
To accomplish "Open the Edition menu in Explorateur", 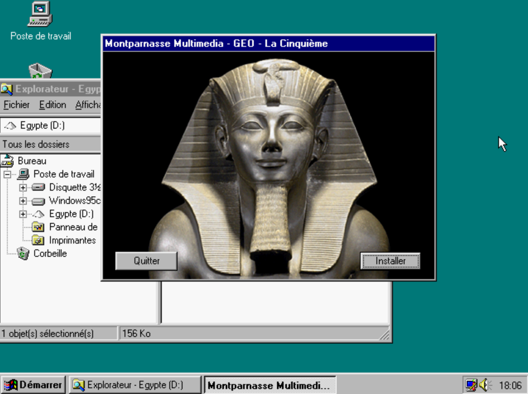I will coord(52,105).
